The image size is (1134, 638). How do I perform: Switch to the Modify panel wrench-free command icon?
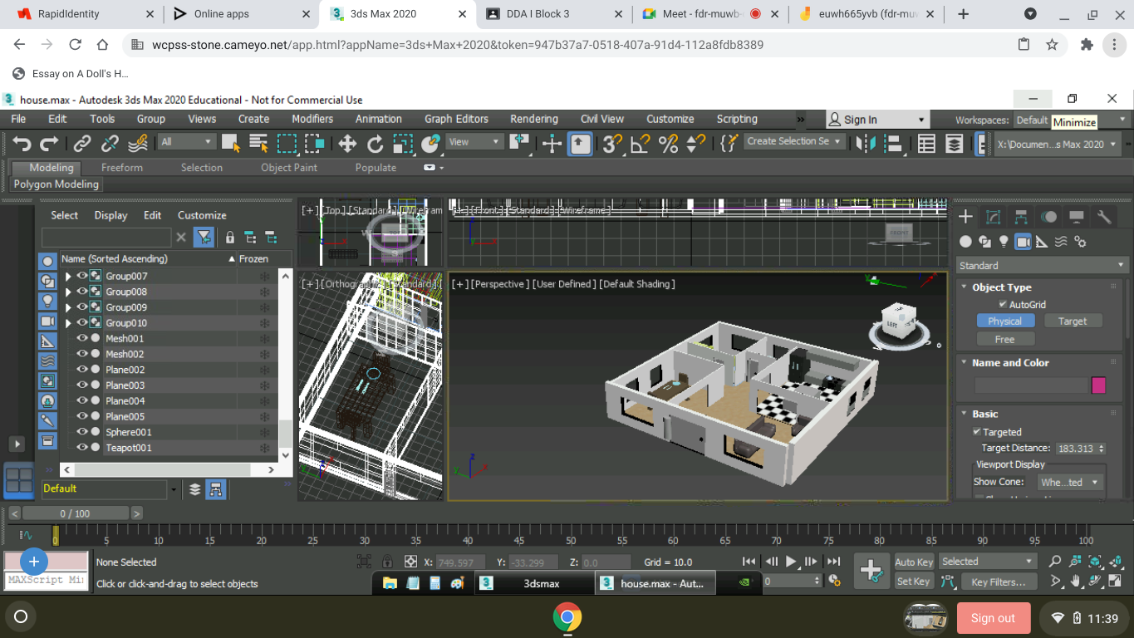pyautogui.click(x=994, y=217)
